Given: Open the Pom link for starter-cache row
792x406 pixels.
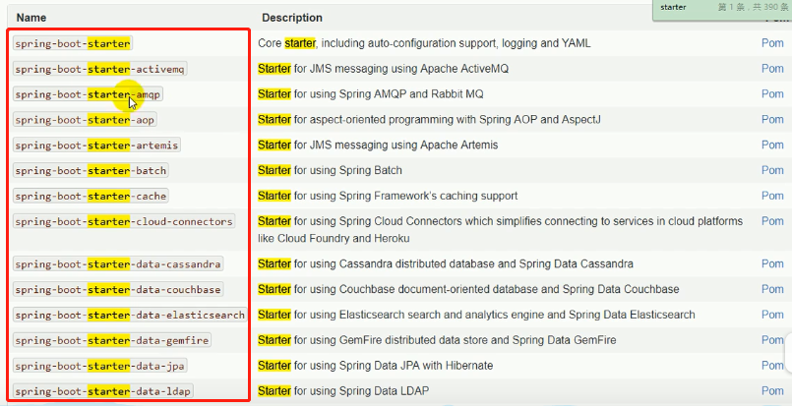Looking at the screenshot, I should pos(772,196).
